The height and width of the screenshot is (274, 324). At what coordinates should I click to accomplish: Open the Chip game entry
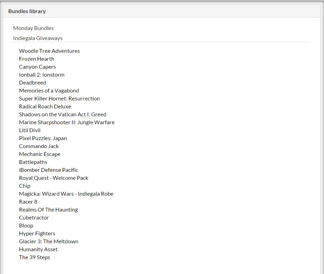pos(25,186)
